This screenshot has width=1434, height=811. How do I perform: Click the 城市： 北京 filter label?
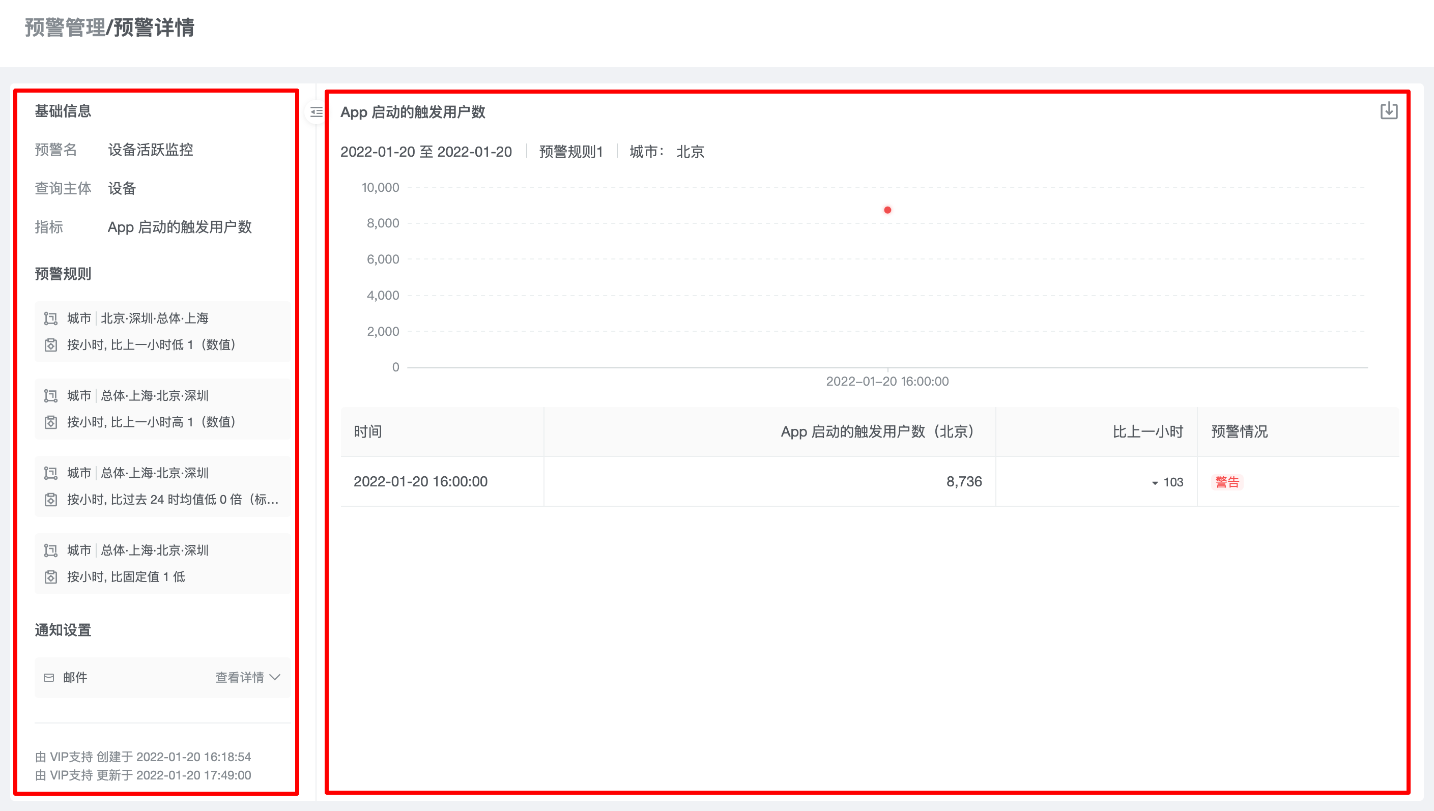(667, 152)
